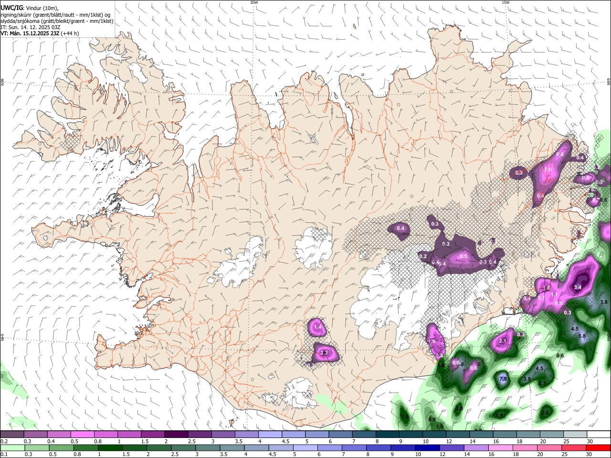Click the upper legend swatch starting at 0.5

click(x=82, y=435)
